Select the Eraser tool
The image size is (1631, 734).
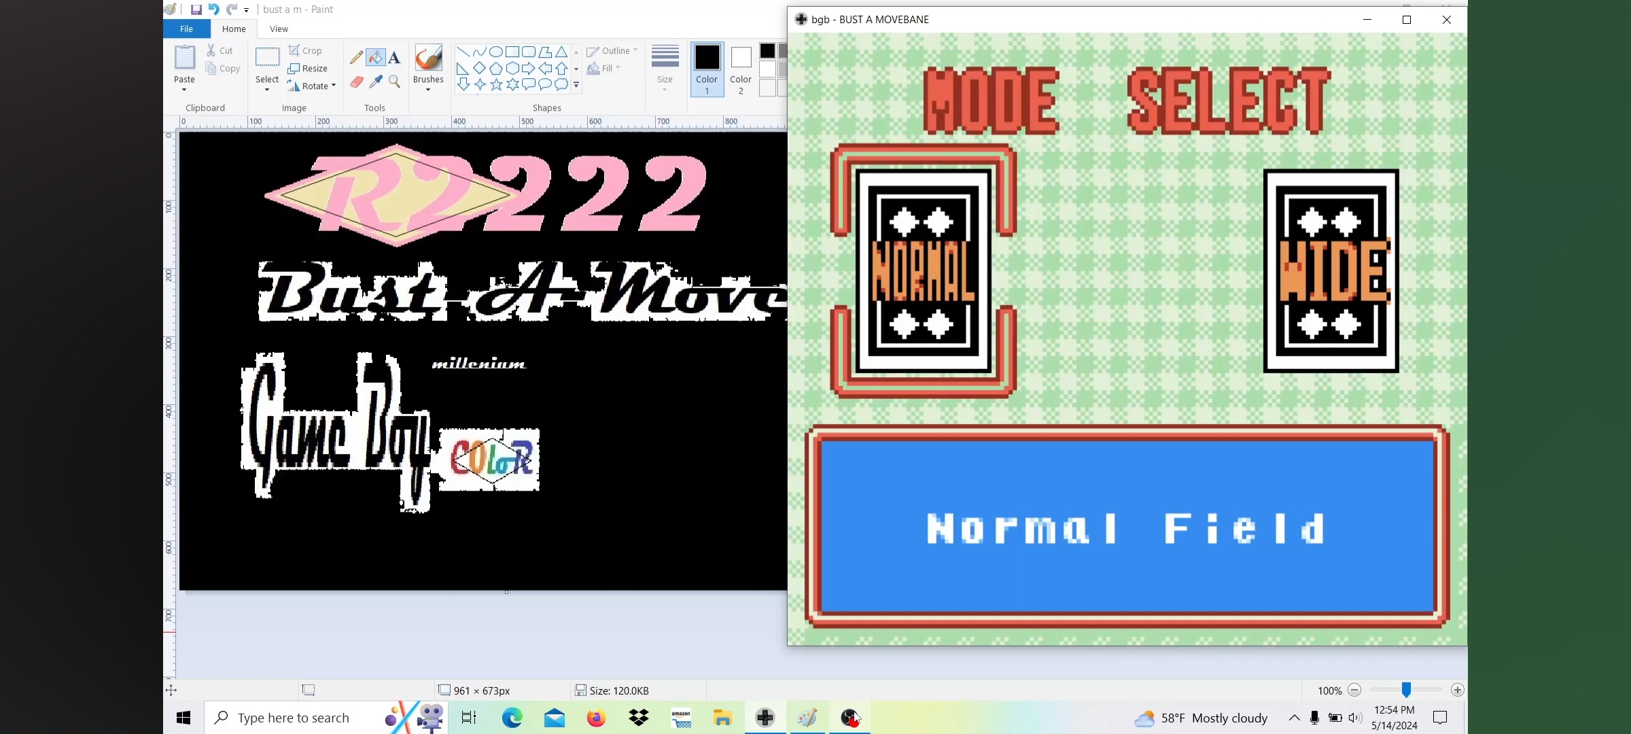click(x=356, y=82)
